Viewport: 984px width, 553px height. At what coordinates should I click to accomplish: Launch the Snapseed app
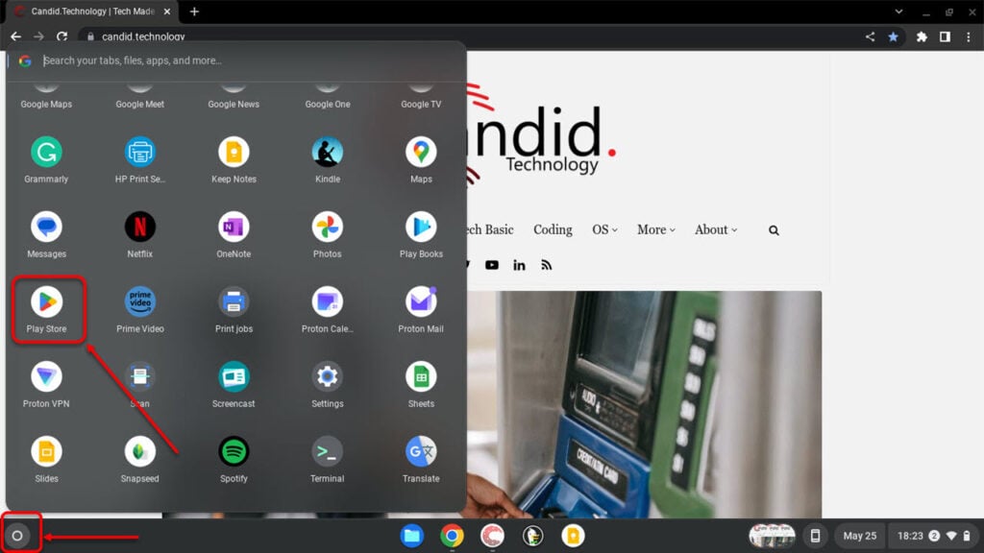[x=140, y=451]
